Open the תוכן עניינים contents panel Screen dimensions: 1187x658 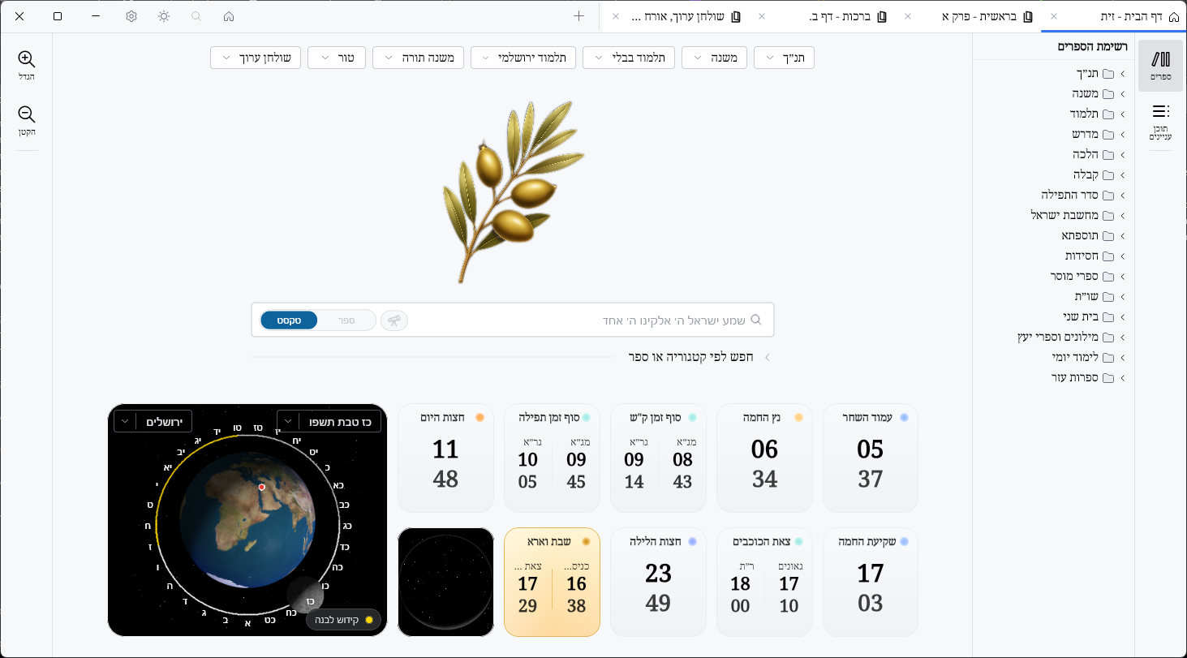coord(1161,122)
